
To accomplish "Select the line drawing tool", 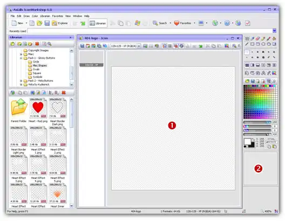I will (x=247, y=44).
